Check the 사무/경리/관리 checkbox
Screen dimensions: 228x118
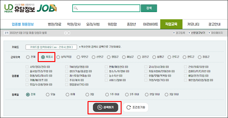pyautogui.click(x=27, y=67)
